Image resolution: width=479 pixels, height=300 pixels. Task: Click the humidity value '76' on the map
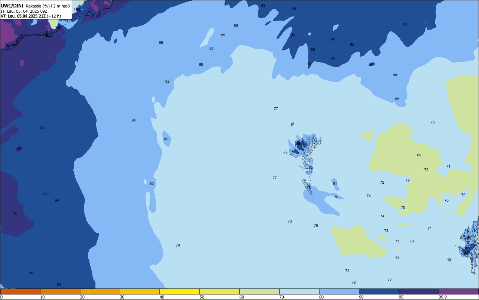pos(316,226)
